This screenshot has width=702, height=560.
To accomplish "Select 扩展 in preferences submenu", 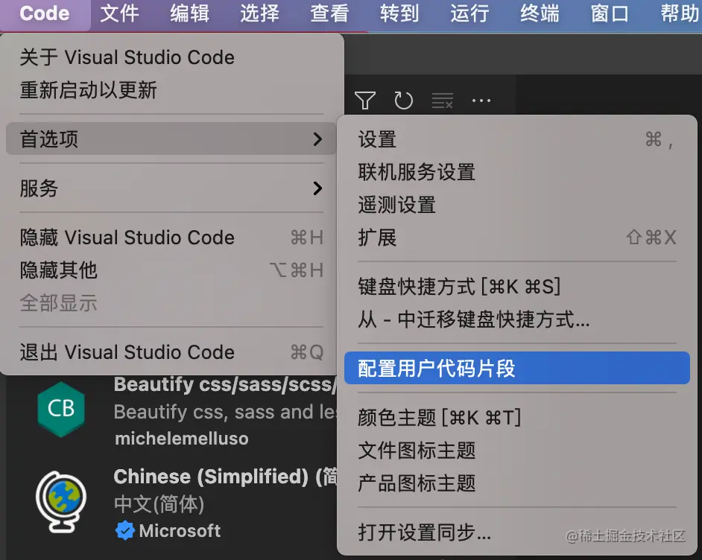I will point(516,238).
